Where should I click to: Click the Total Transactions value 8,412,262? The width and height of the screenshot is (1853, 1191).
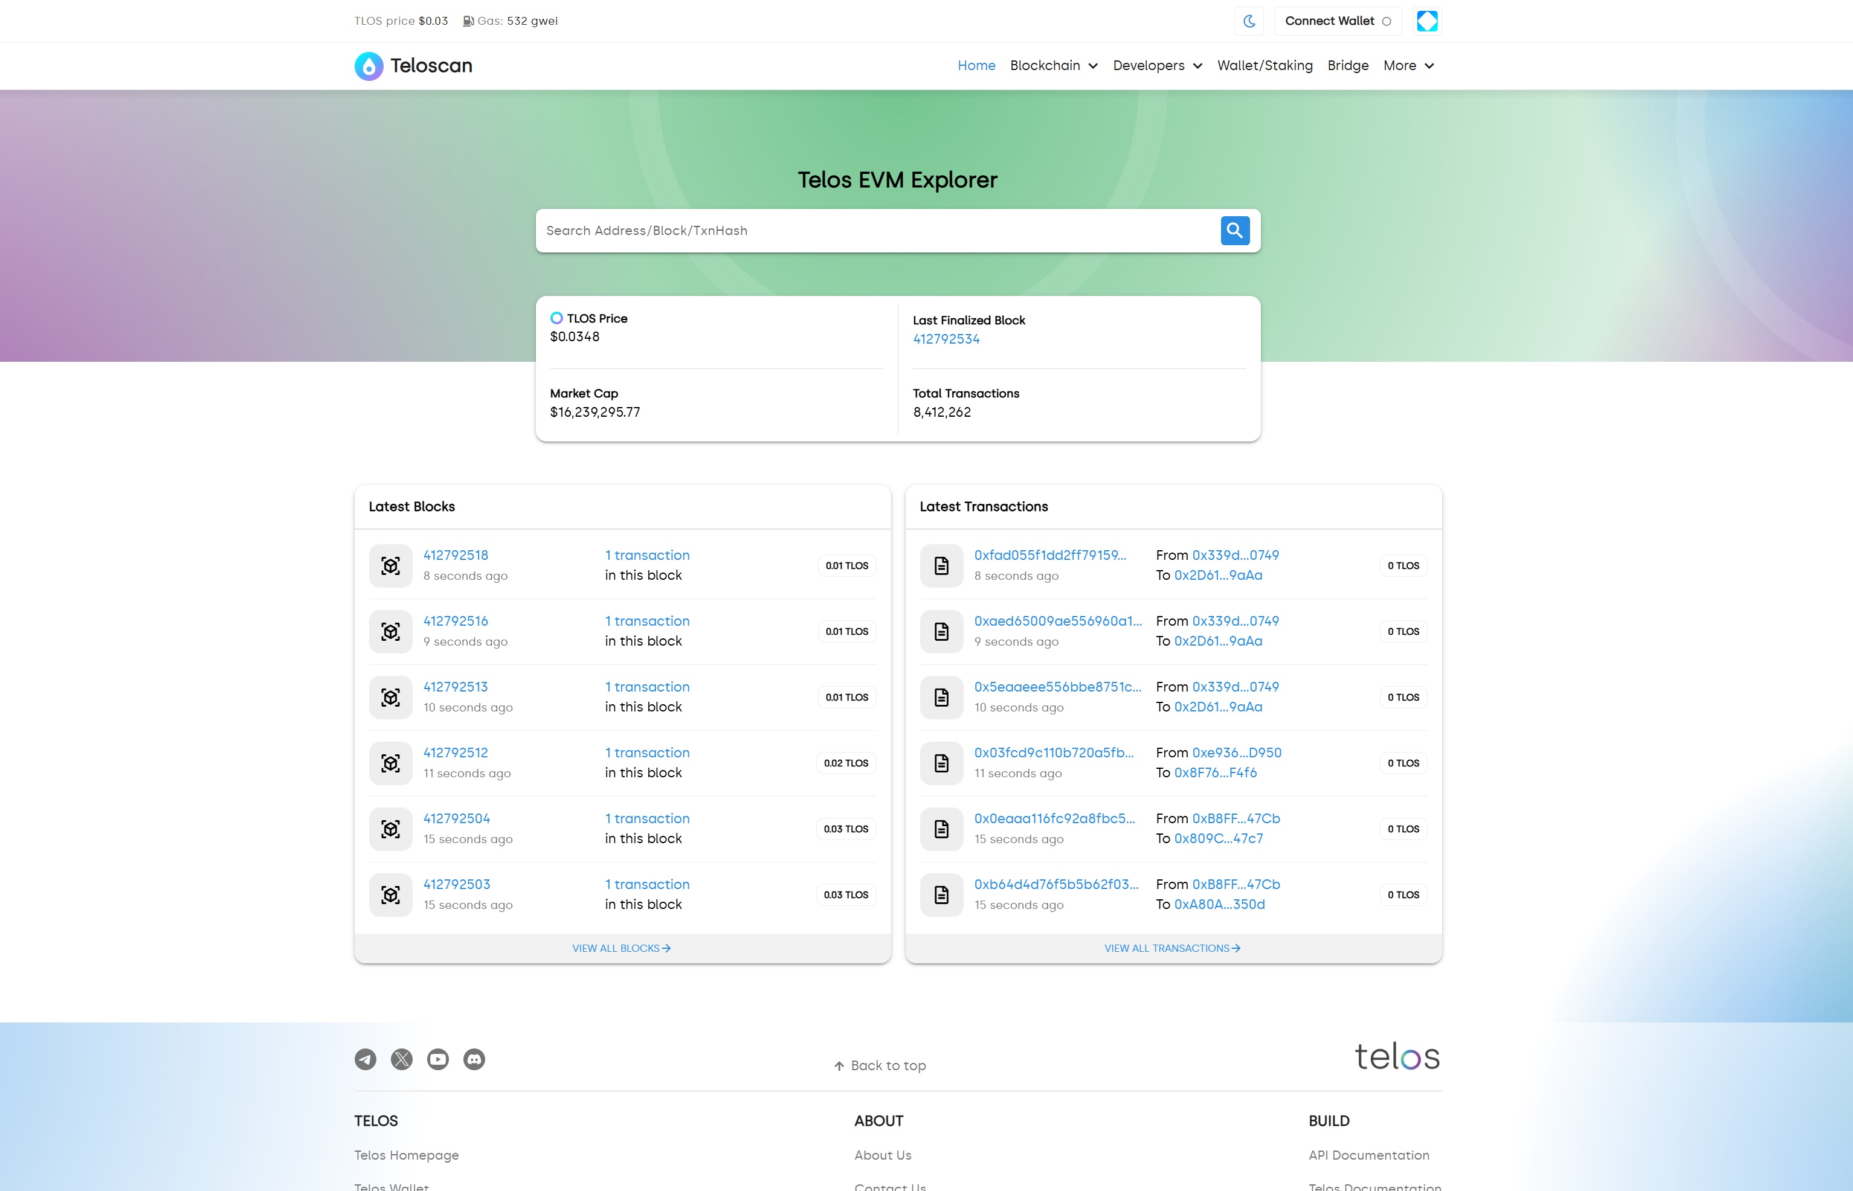pyautogui.click(x=941, y=413)
